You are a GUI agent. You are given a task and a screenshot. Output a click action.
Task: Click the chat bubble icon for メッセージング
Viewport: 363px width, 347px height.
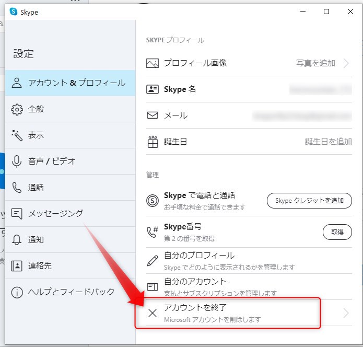click(x=17, y=214)
